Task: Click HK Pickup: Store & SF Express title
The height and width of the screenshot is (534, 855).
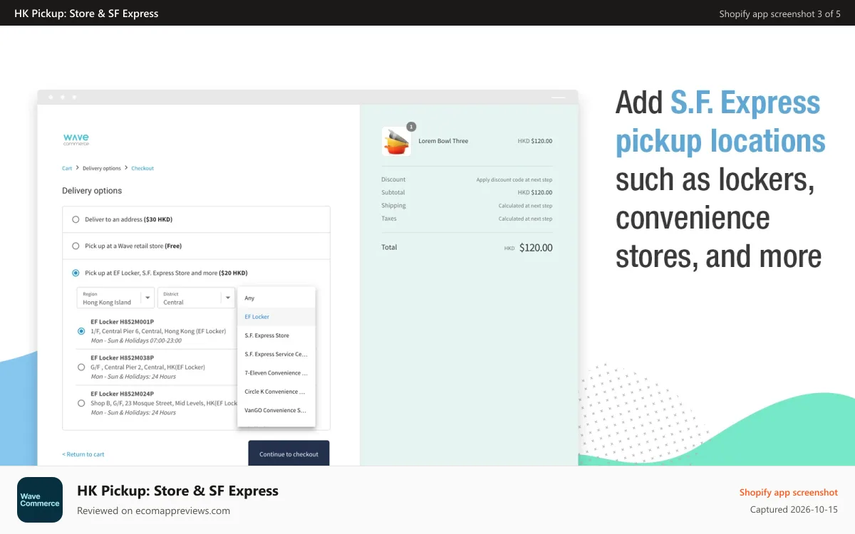Action: [177, 491]
